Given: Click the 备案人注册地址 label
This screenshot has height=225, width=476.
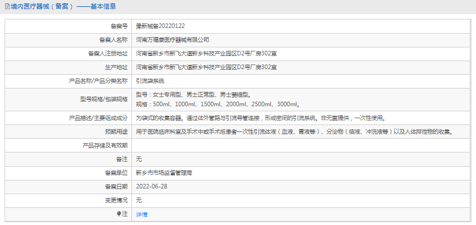Looking at the screenshot, I should click(x=108, y=54).
